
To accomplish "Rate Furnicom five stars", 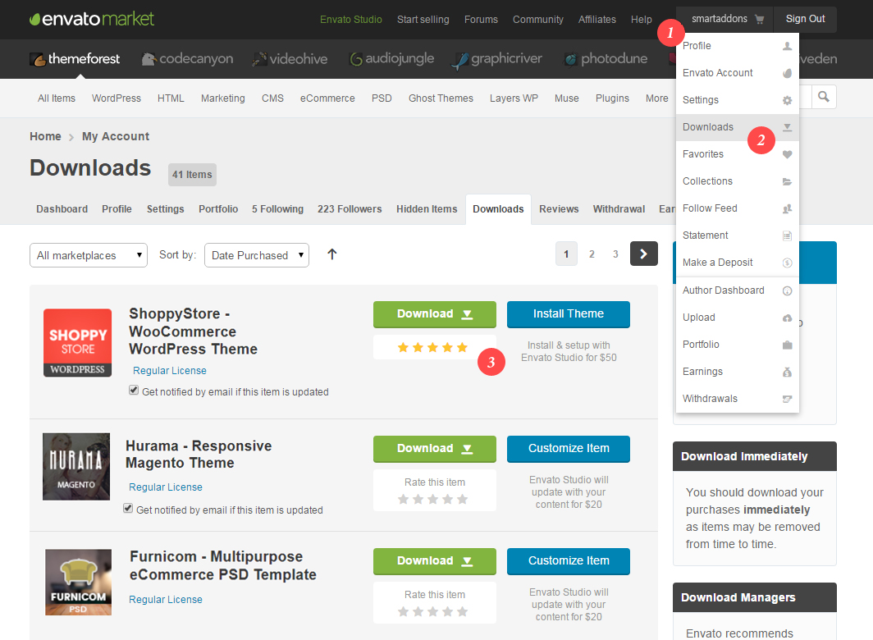I will (462, 611).
